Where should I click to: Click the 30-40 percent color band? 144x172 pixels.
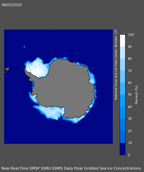[x=122, y=112]
